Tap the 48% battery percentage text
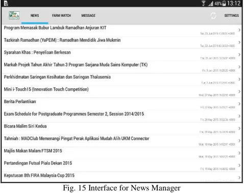This screenshot has width=244, height=193. point(218,4)
